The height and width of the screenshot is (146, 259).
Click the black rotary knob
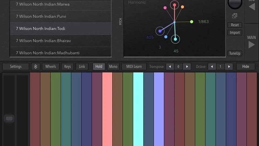point(235,3)
